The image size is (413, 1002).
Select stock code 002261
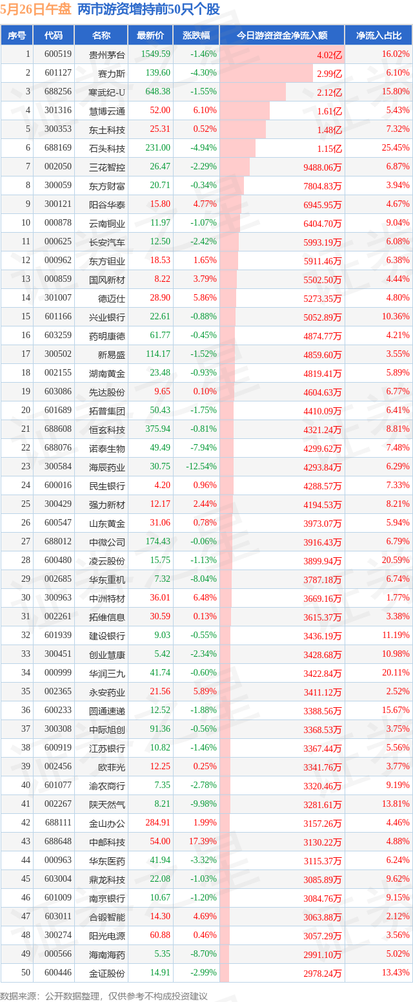coord(58,617)
